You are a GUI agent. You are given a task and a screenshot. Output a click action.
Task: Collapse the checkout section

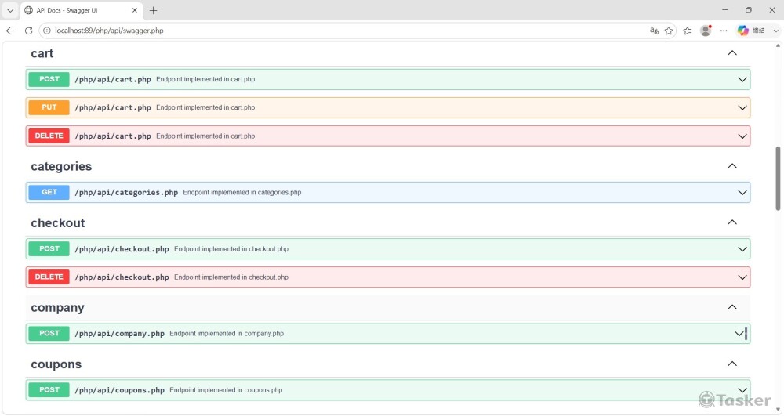click(732, 222)
